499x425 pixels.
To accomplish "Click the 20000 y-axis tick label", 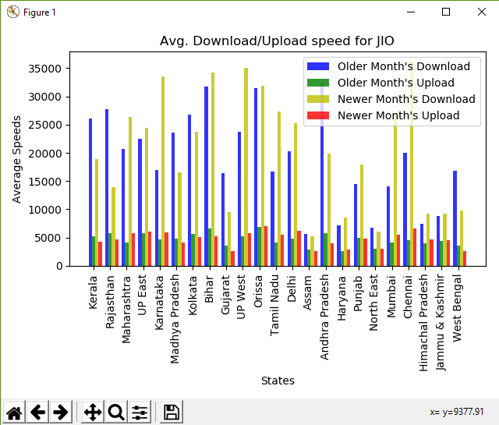I will coord(45,154).
